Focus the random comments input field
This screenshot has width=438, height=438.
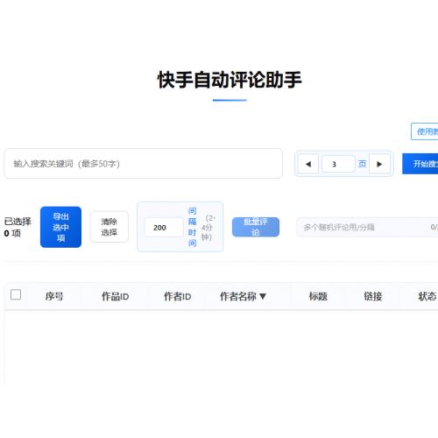367,227
